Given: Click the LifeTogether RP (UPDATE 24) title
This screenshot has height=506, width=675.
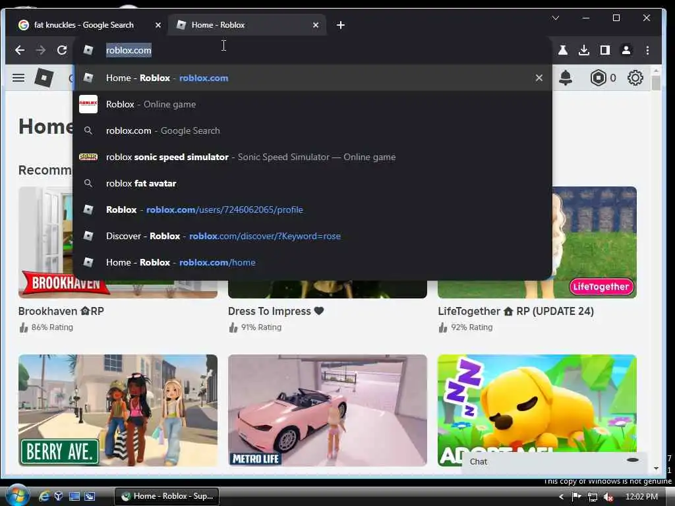Looking at the screenshot, I should [515, 311].
